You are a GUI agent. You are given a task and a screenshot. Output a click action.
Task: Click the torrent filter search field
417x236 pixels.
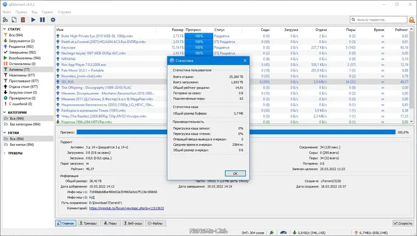[378, 20]
